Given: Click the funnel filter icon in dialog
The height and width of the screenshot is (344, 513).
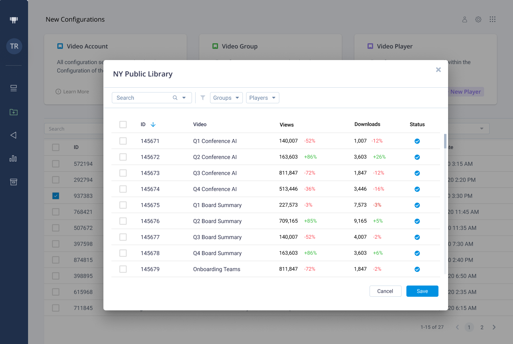Looking at the screenshot, I should pos(203,98).
